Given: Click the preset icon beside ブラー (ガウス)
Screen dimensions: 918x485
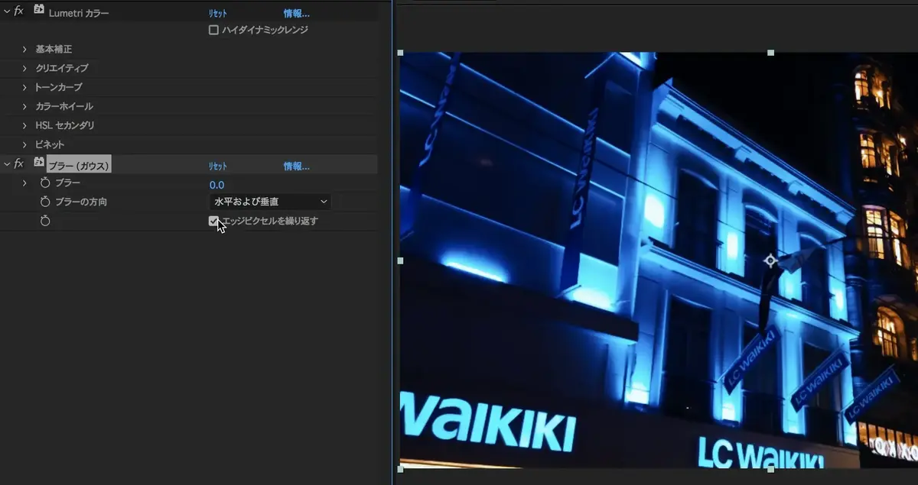Looking at the screenshot, I should click(39, 163).
